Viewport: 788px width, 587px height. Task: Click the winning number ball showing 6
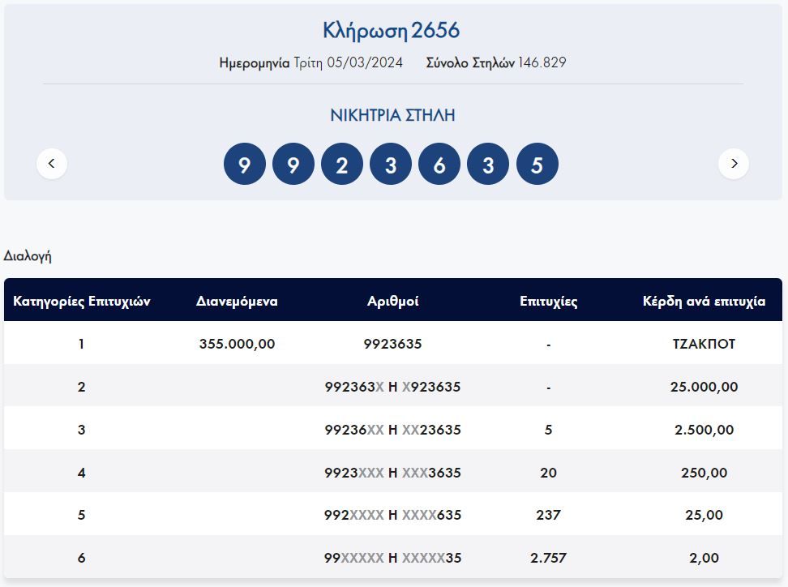pyautogui.click(x=439, y=165)
